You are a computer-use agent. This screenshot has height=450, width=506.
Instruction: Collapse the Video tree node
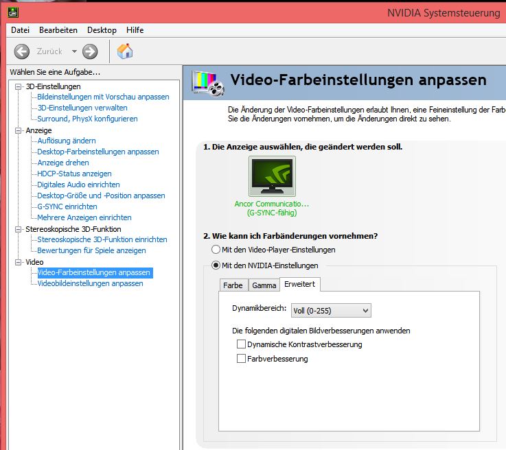(18, 262)
